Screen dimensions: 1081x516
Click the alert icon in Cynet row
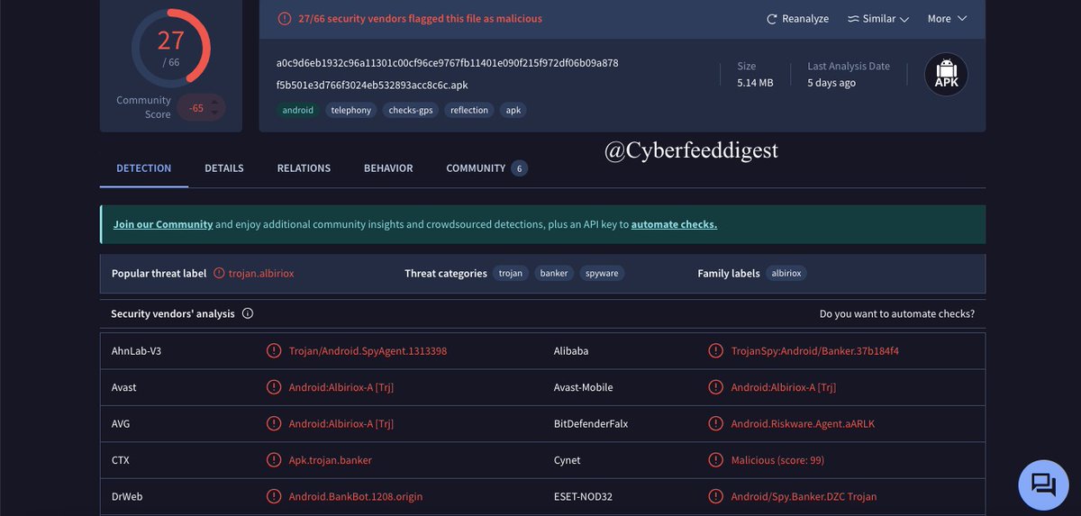pos(715,460)
